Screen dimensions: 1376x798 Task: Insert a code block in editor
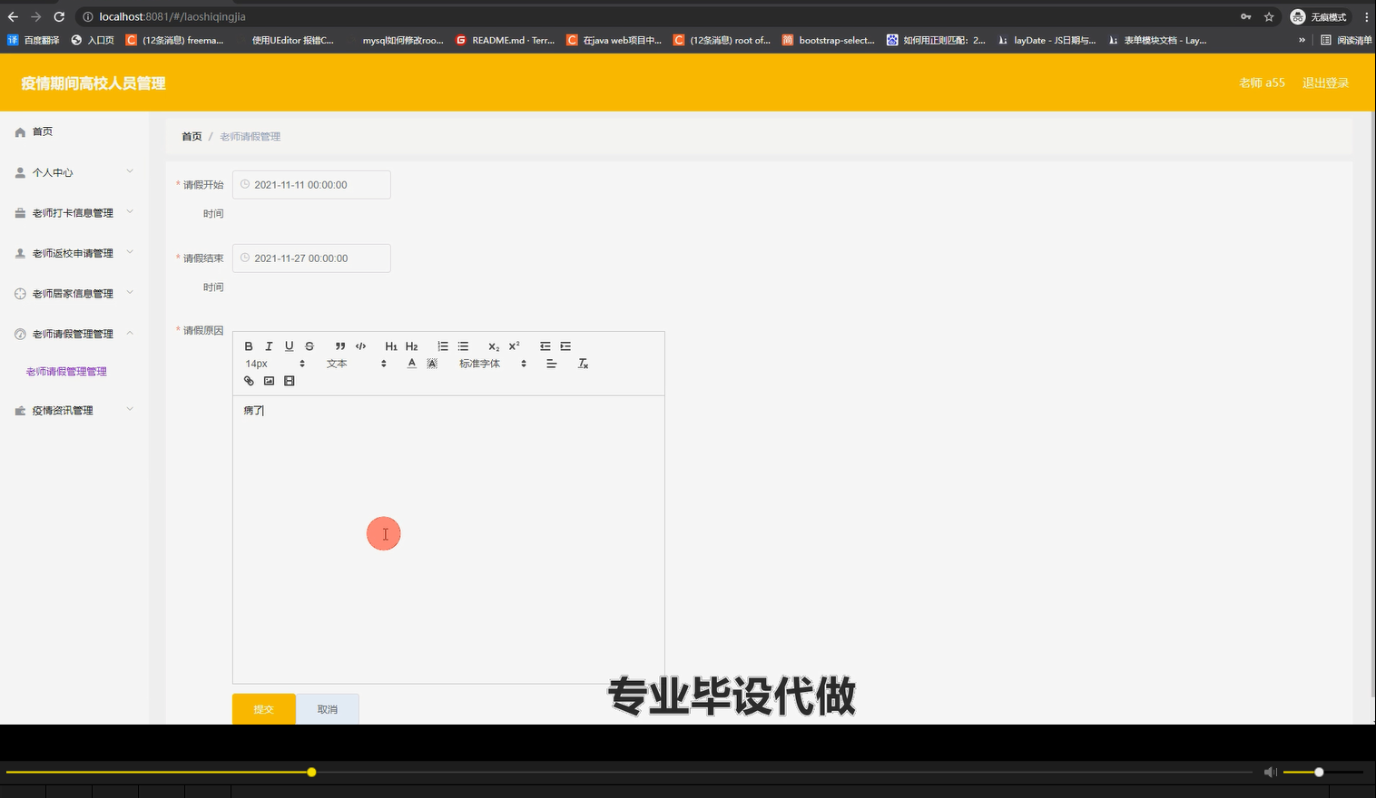click(x=360, y=346)
